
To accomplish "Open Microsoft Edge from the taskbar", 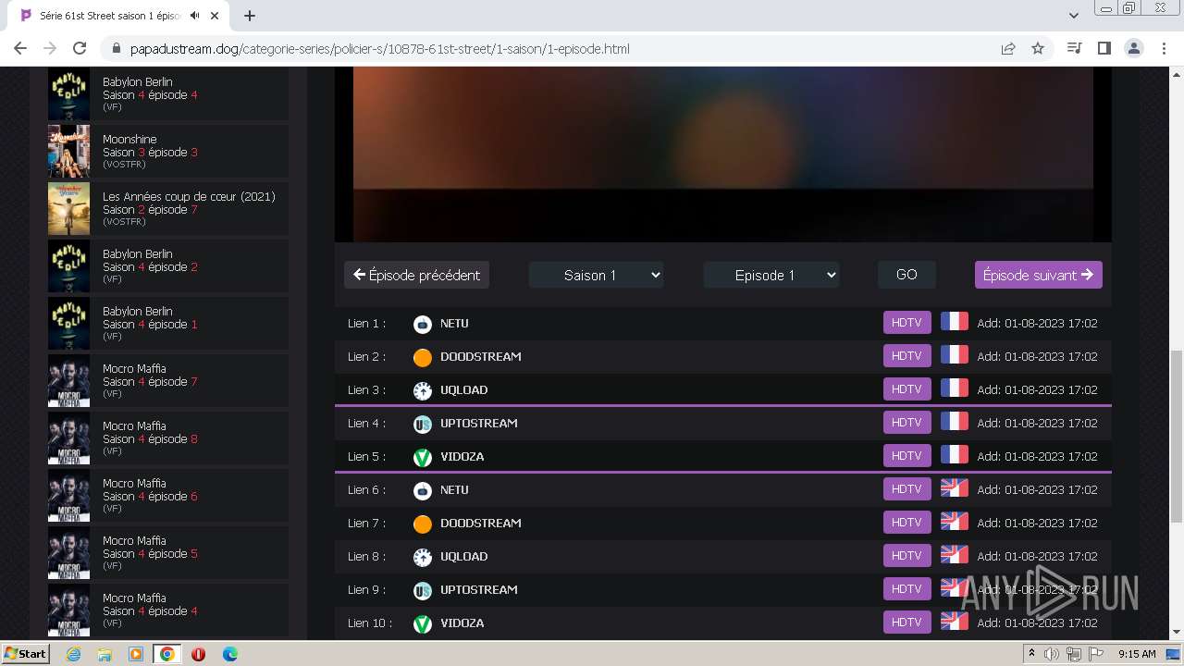I will 229,654.
